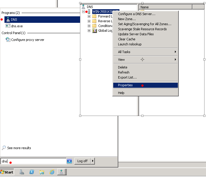206x177 pixels.
Task: Open the shutdown options arrow beside Log off
Action: pos(93,161)
